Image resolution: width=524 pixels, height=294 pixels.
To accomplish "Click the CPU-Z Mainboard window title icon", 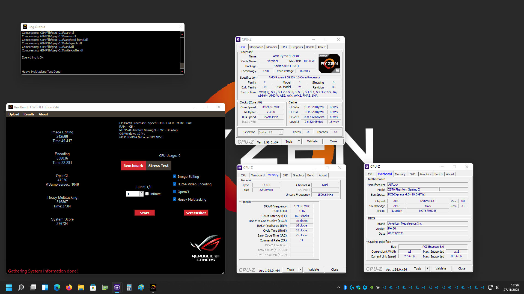I will tap(367, 166).
